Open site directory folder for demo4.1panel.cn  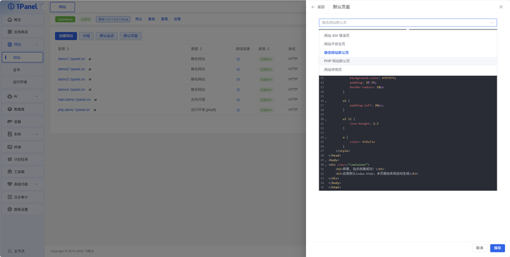[x=238, y=90]
